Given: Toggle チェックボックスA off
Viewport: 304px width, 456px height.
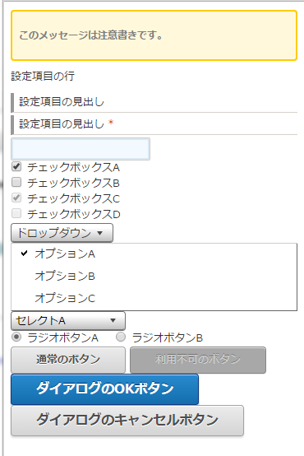Looking at the screenshot, I should pyautogui.click(x=16, y=167).
